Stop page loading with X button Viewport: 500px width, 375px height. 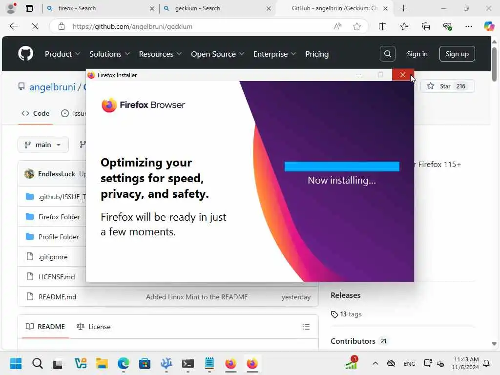coord(35,26)
